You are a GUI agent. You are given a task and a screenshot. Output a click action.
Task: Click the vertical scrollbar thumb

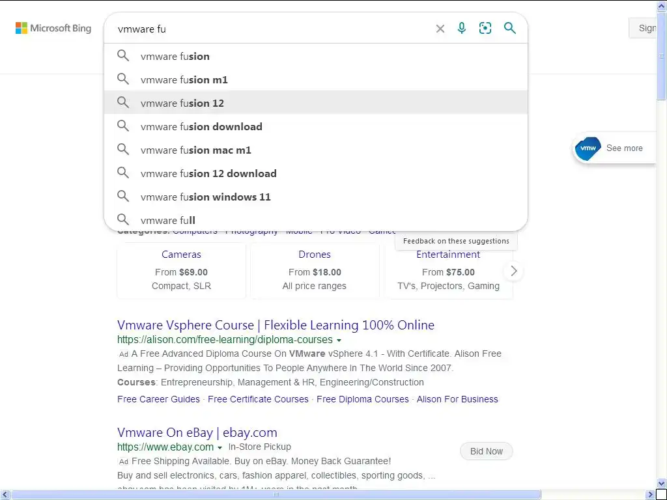point(662,56)
